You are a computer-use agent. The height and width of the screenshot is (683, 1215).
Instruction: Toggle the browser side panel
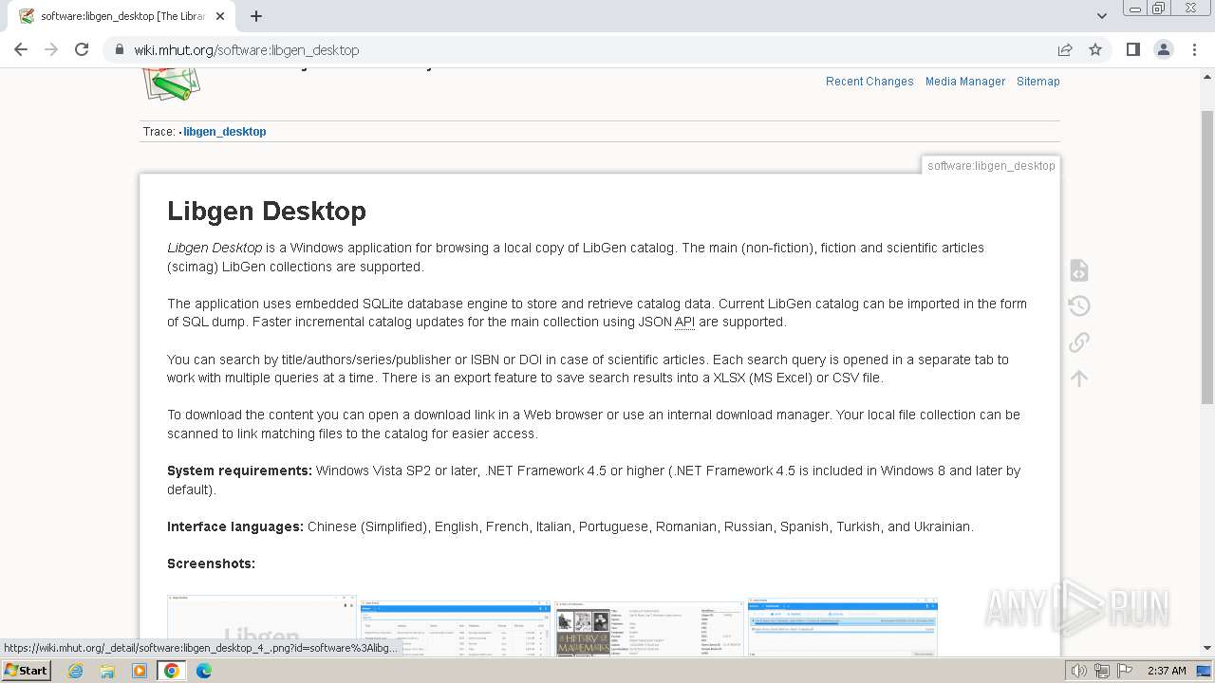pos(1132,49)
